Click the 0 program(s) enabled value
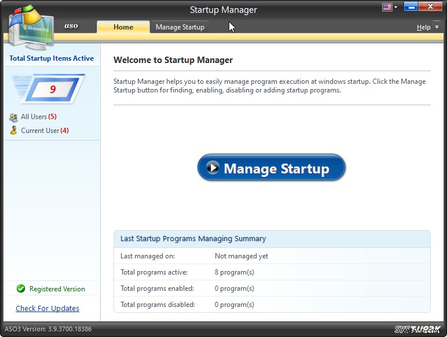Viewport: 447px width, 337px height. click(x=234, y=288)
